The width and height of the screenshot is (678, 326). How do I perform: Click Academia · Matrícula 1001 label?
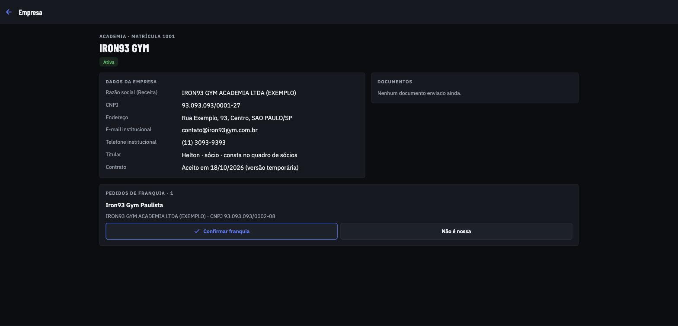137,36
